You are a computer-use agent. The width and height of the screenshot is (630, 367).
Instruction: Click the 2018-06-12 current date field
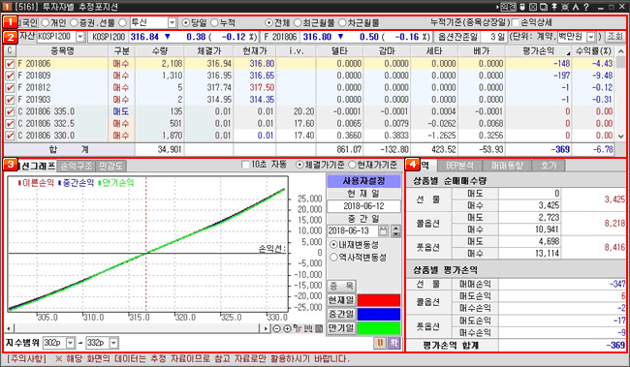click(363, 206)
